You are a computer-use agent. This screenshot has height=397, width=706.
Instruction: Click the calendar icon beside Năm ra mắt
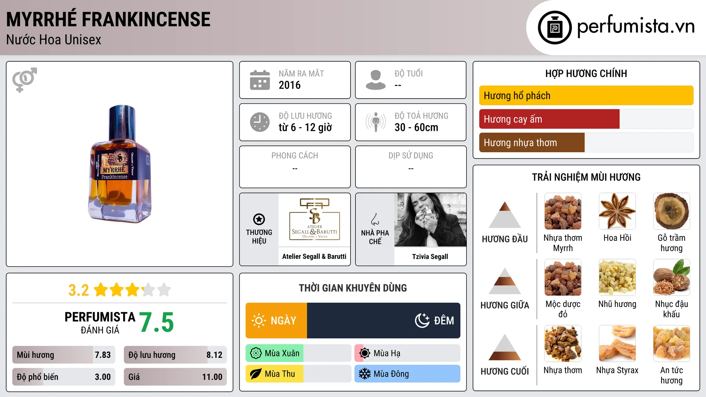coord(260,80)
